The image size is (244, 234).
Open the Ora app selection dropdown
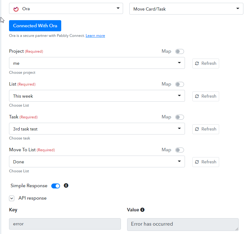click(x=66, y=8)
